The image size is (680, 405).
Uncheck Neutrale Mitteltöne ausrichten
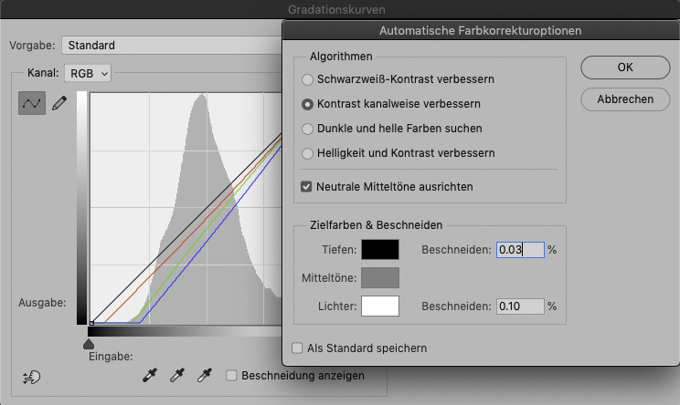[x=307, y=187]
